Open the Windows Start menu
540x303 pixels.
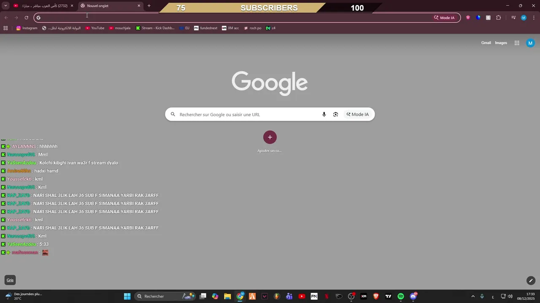click(127, 296)
